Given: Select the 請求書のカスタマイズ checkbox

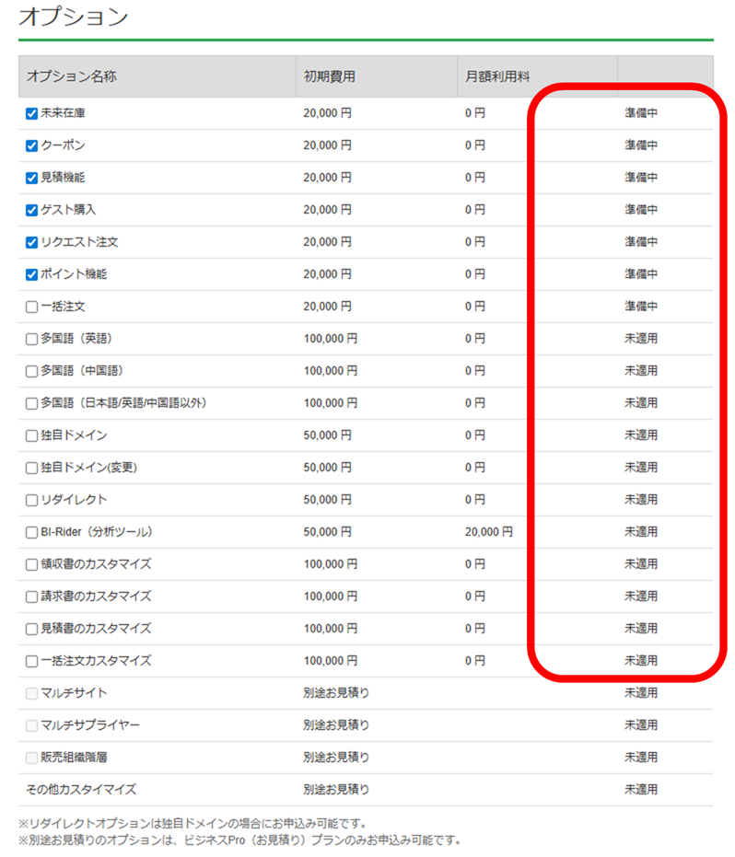Looking at the screenshot, I should (x=31, y=596).
